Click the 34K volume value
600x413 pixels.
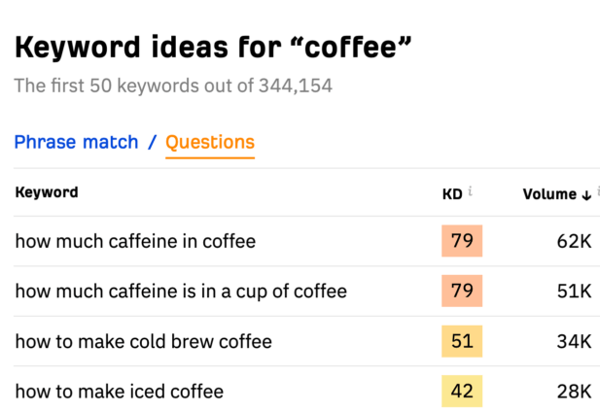pos(575,341)
